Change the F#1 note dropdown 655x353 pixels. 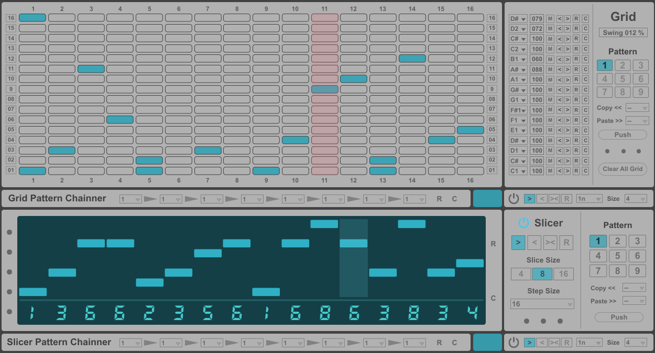[518, 110]
